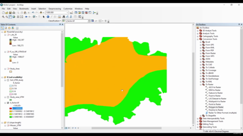Collapse the LS (slope length) group

pyautogui.click(x=2, y=123)
